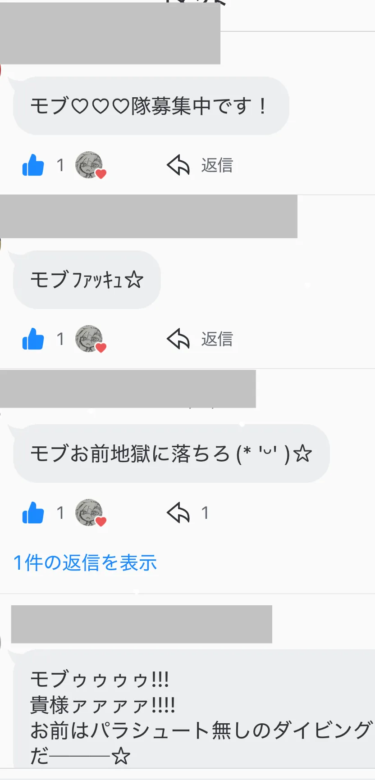
Task: Open reactor avatar under 地獄に落ちろ comment
Action: click(90, 513)
